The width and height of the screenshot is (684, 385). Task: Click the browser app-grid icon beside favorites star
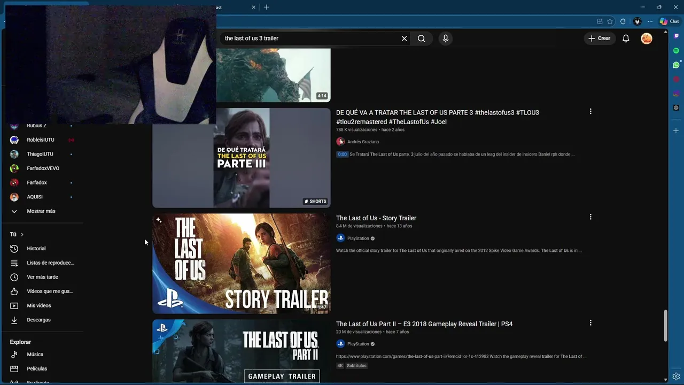[x=600, y=21]
